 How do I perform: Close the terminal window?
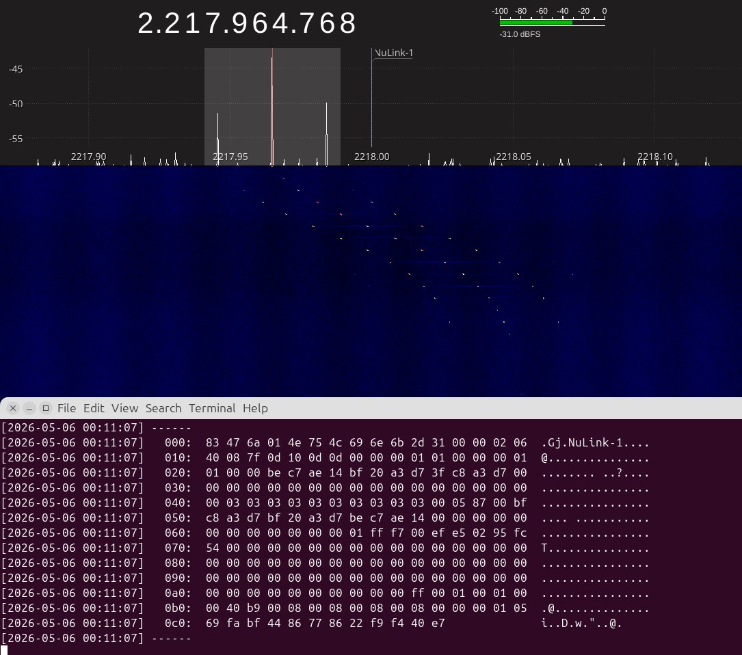point(13,408)
